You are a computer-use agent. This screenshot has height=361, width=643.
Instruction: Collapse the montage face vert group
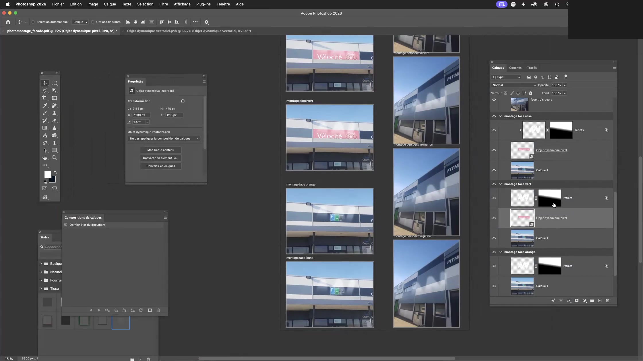click(501, 184)
